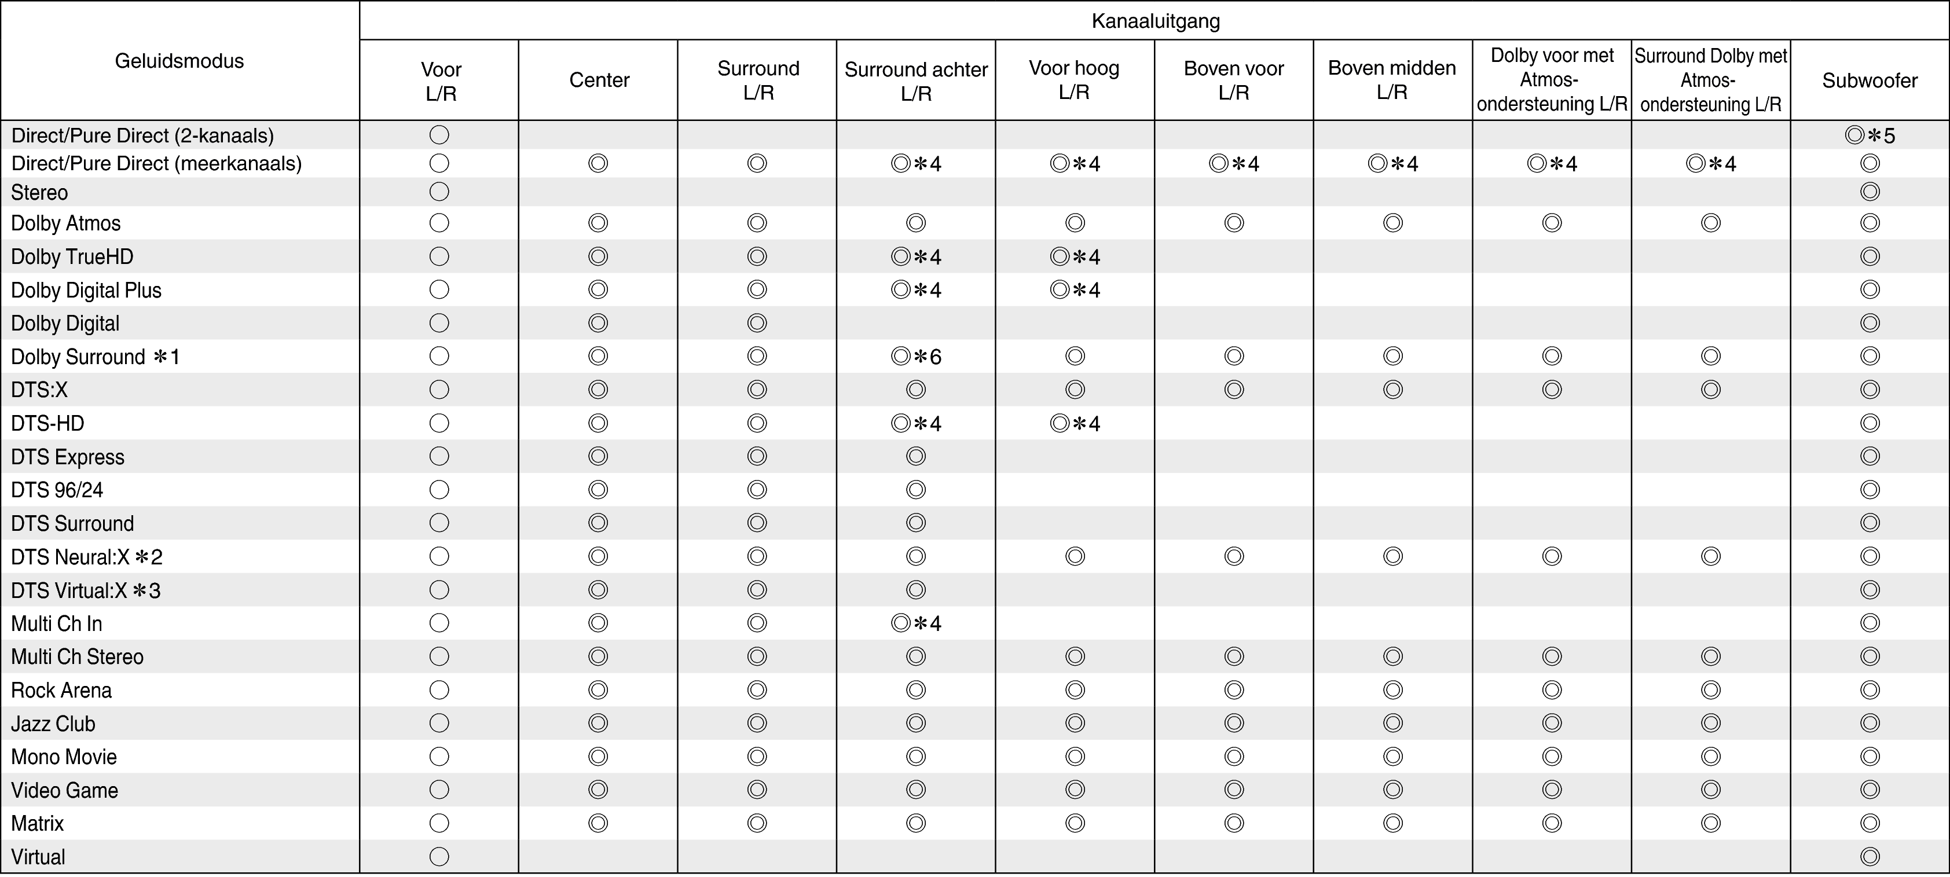Viewport: 1950px width, 877px height.
Task: Click the Subwoofer circle in the Stereo row
Action: click(1870, 192)
